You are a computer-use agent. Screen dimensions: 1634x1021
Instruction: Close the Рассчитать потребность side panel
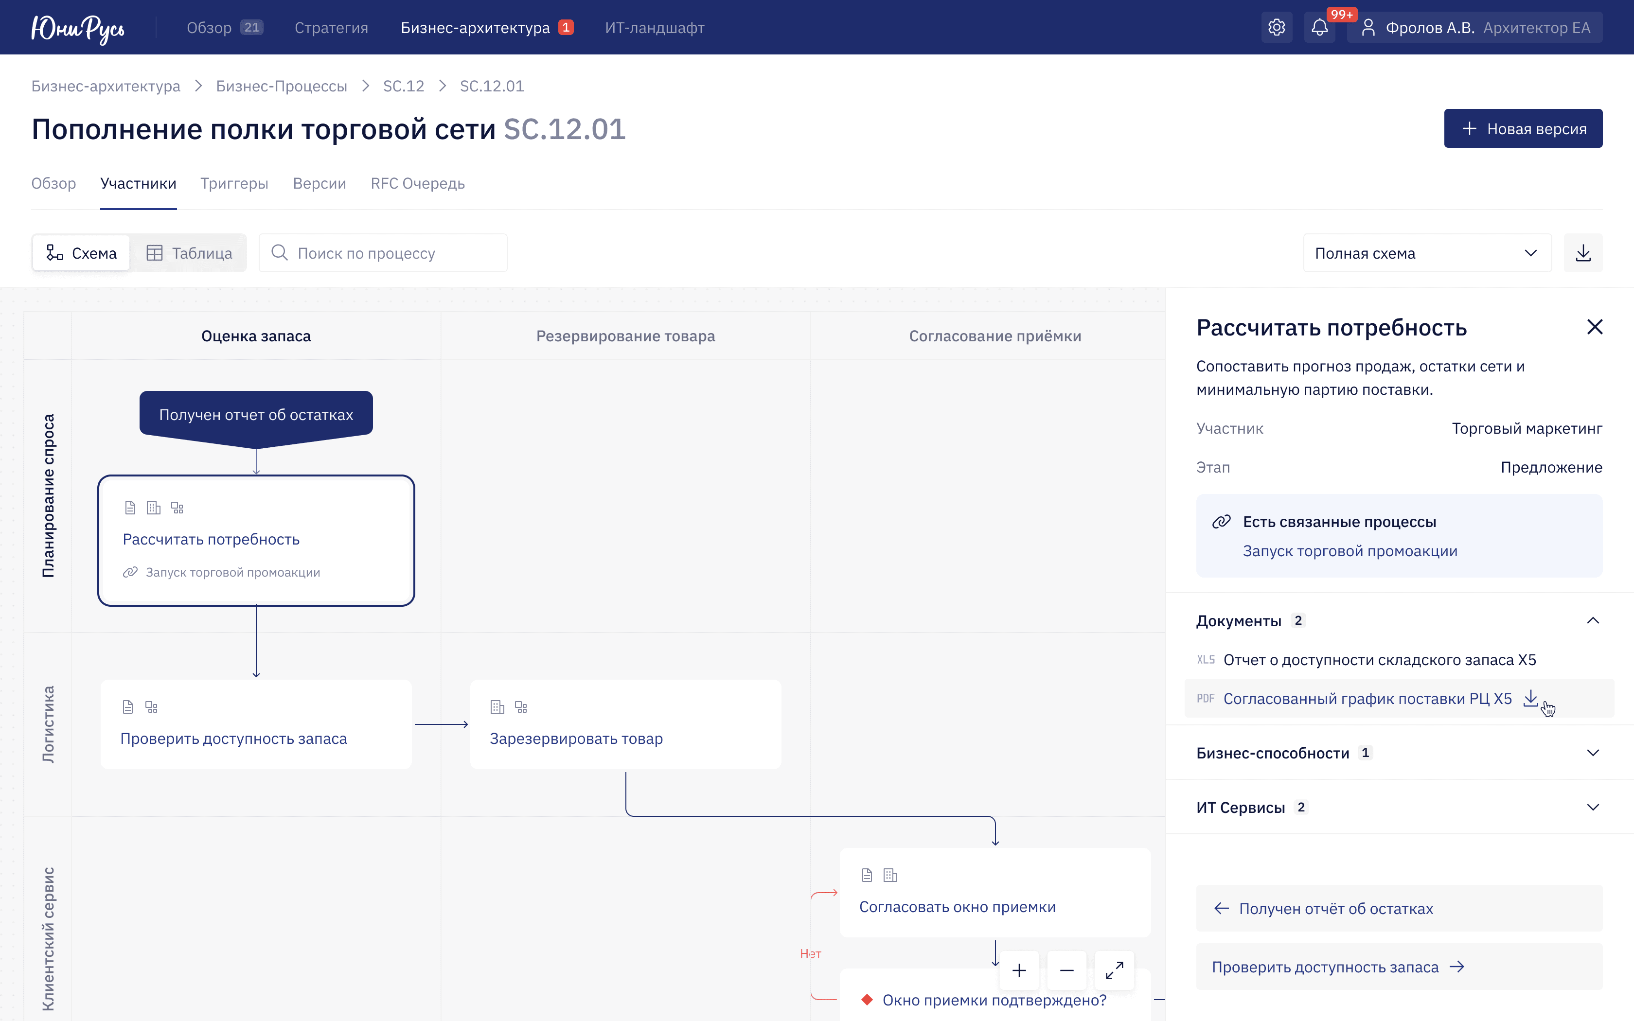(x=1594, y=328)
